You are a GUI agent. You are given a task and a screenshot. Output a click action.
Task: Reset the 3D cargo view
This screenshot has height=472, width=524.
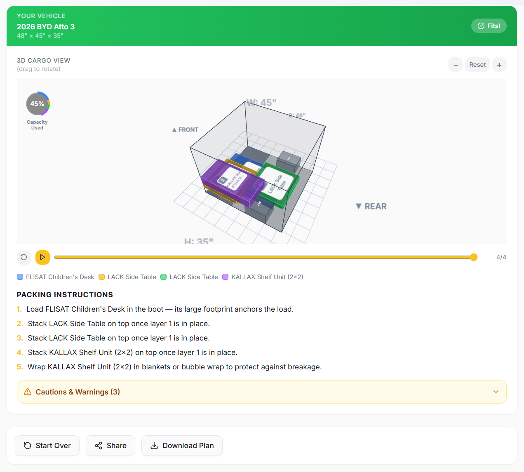coord(477,65)
